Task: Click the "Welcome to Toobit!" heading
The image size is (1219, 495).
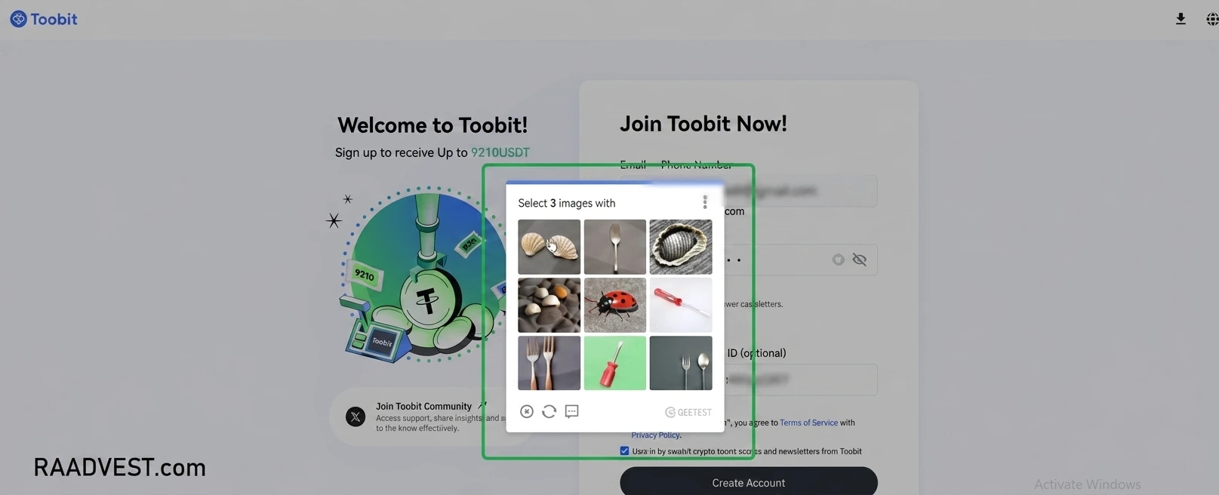Action: pyautogui.click(x=432, y=125)
